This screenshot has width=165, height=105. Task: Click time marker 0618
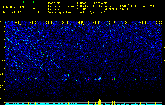(x=128, y=23)
